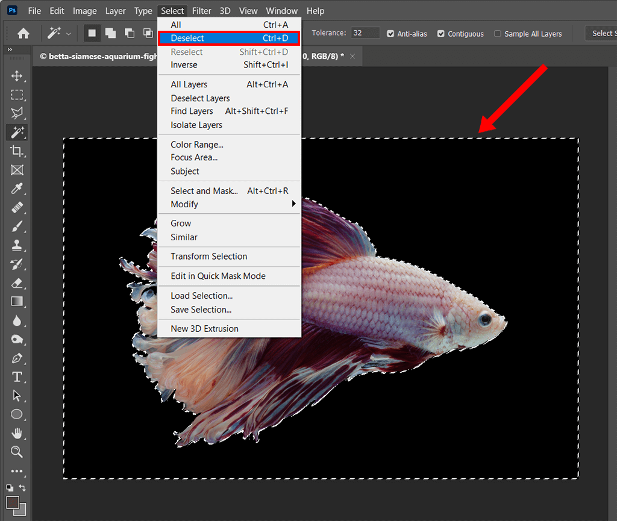Expand the toolbar with double-arrow
Screen dimensions: 617x521
[x=10, y=49]
